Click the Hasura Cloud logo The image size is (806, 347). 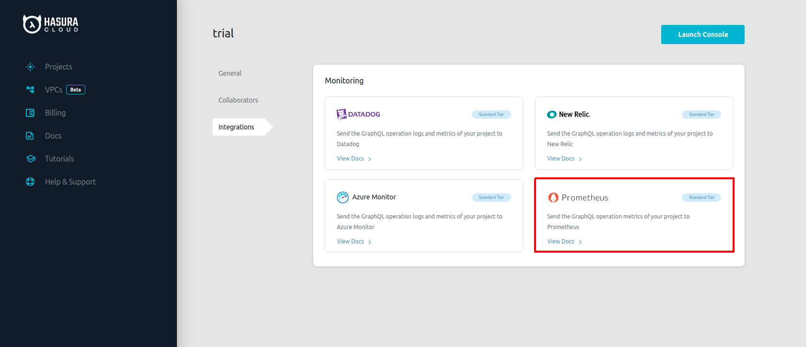click(51, 24)
